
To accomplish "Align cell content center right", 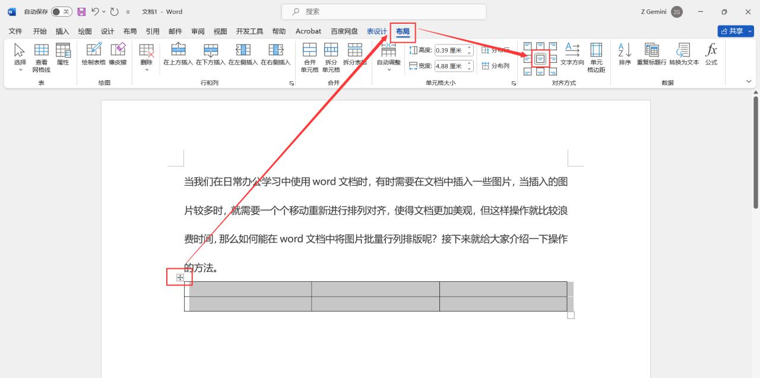I will 553,59.
